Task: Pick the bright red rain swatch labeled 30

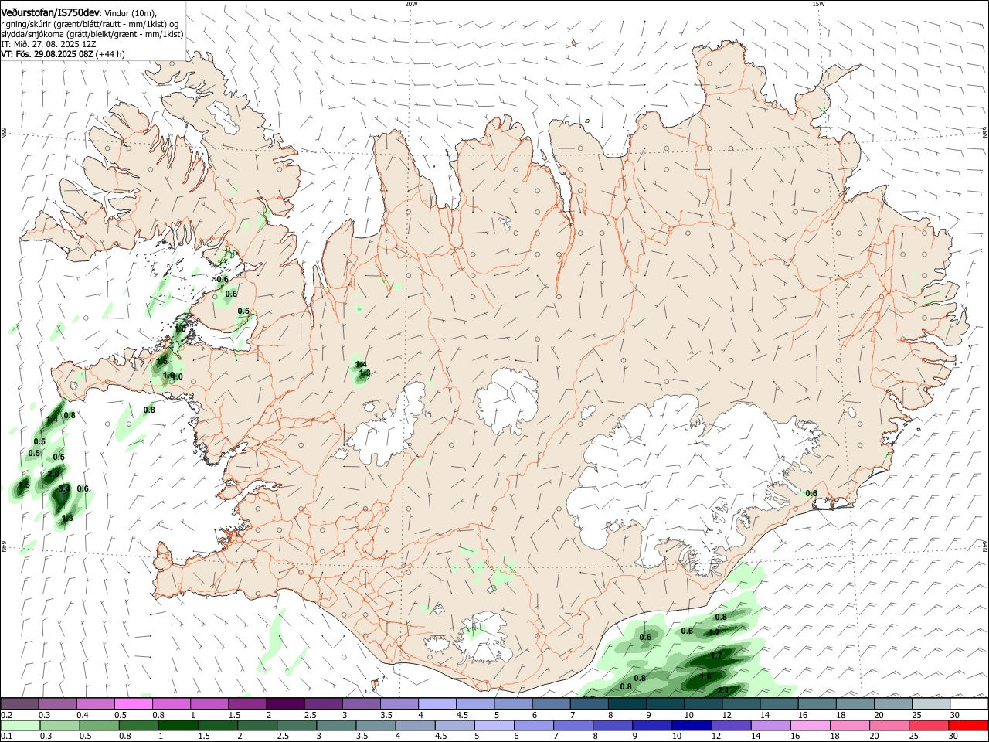Action: click(x=969, y=726)
